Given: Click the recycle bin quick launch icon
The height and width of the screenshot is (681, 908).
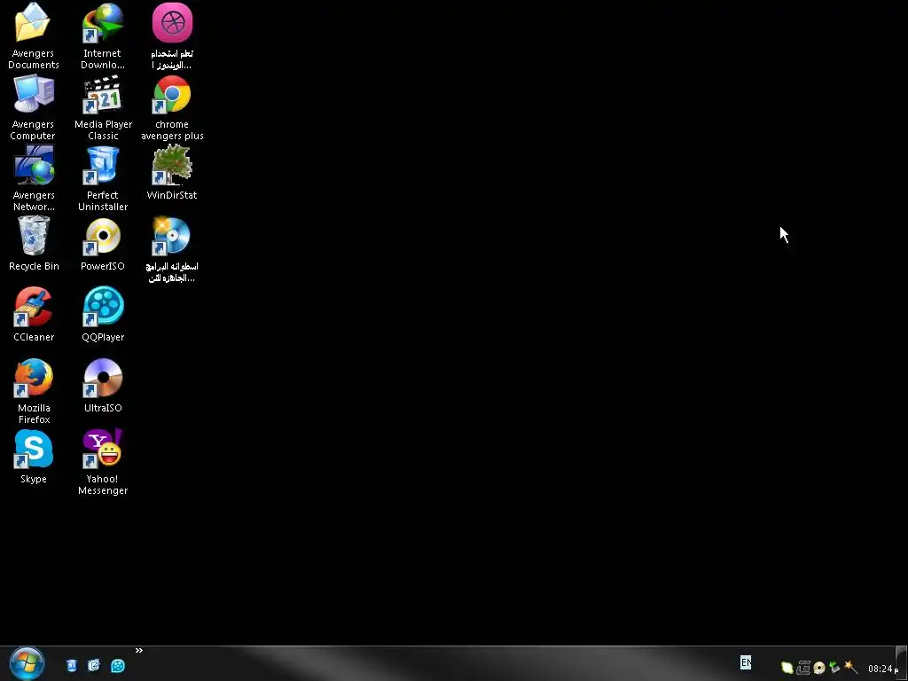Looking at the screenshot, I should (71, 665).
